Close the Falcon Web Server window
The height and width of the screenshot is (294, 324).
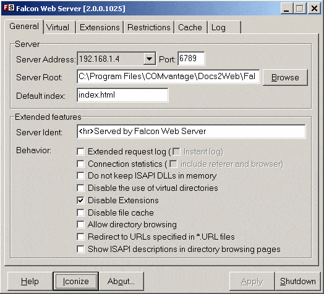point(314,9)
